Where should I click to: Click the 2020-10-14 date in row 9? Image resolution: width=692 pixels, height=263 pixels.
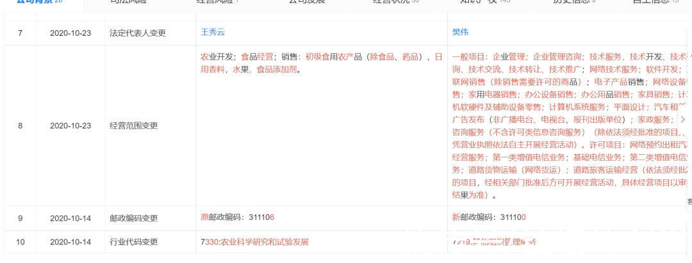click(x=70, y=218)
